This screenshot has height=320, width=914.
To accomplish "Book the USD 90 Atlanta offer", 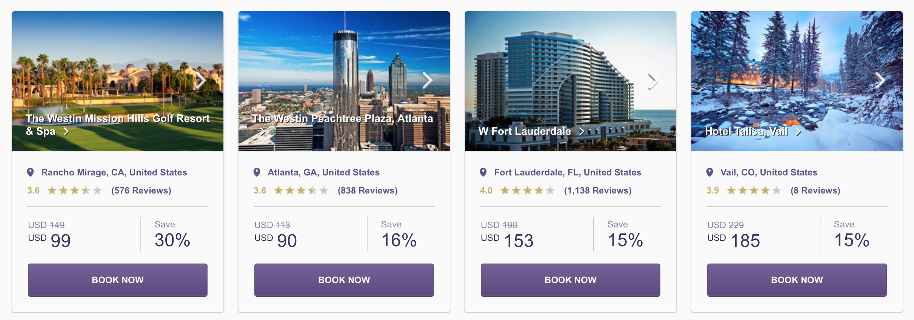I will click(x=344, y=280).
